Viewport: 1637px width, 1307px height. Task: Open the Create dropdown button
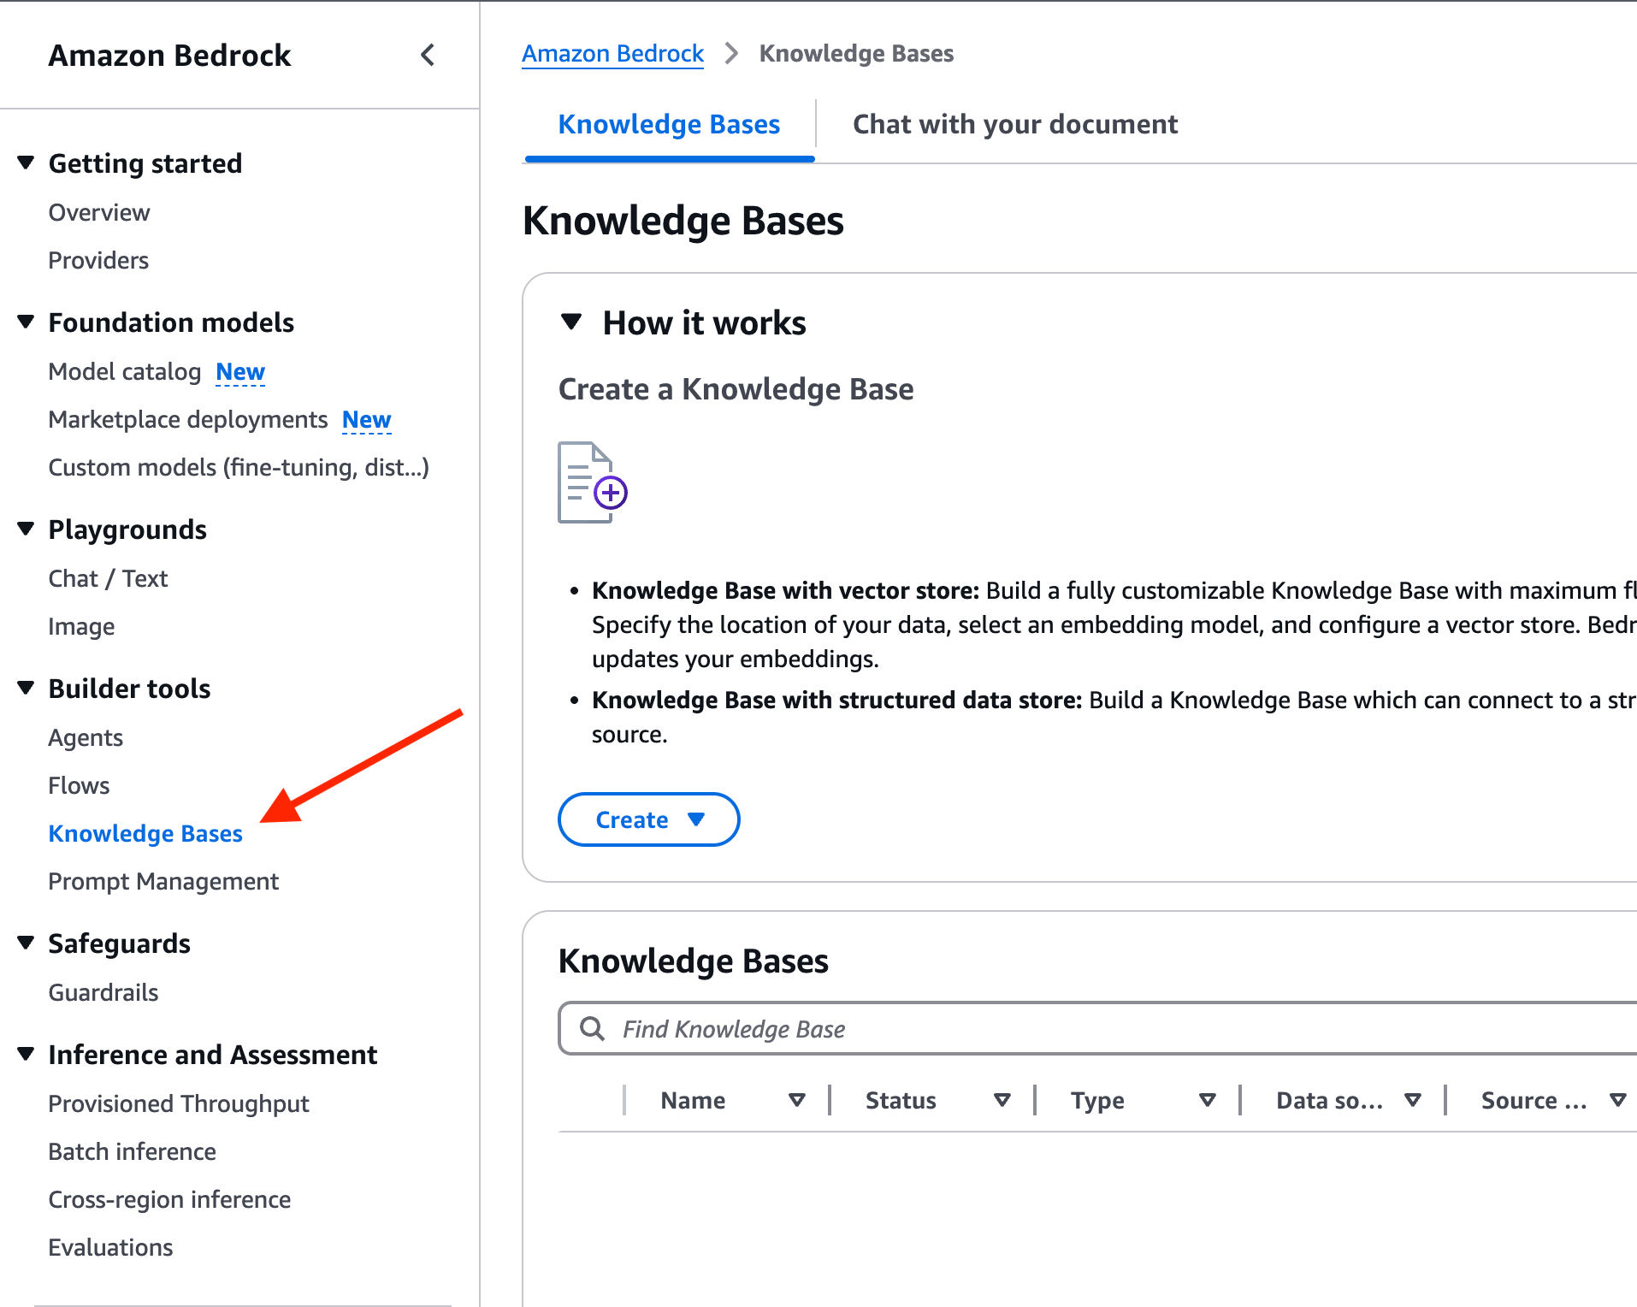[x=648, y=819]
